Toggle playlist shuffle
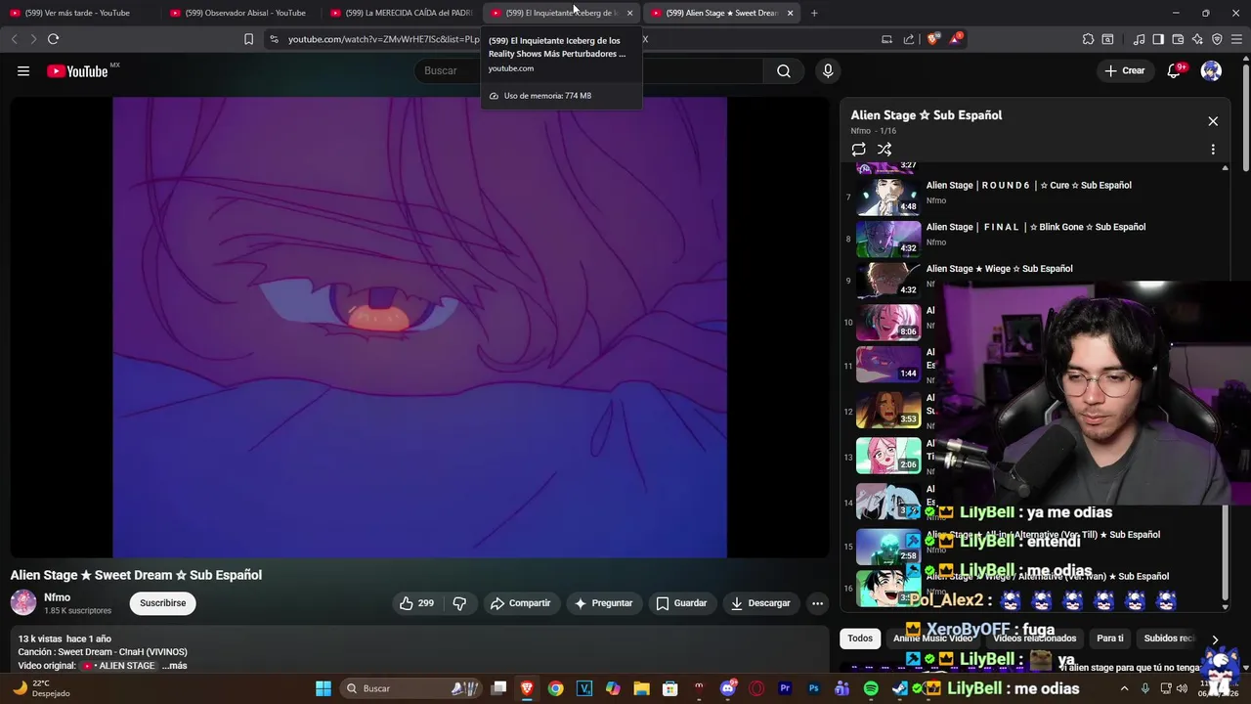Screen dimensions: 1251x704 (884, 150)
